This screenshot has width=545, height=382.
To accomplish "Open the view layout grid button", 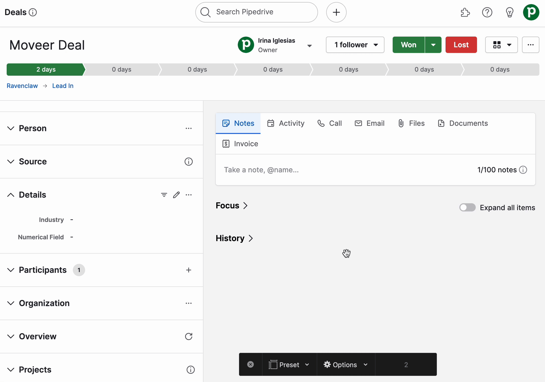I will coord(501,45).
